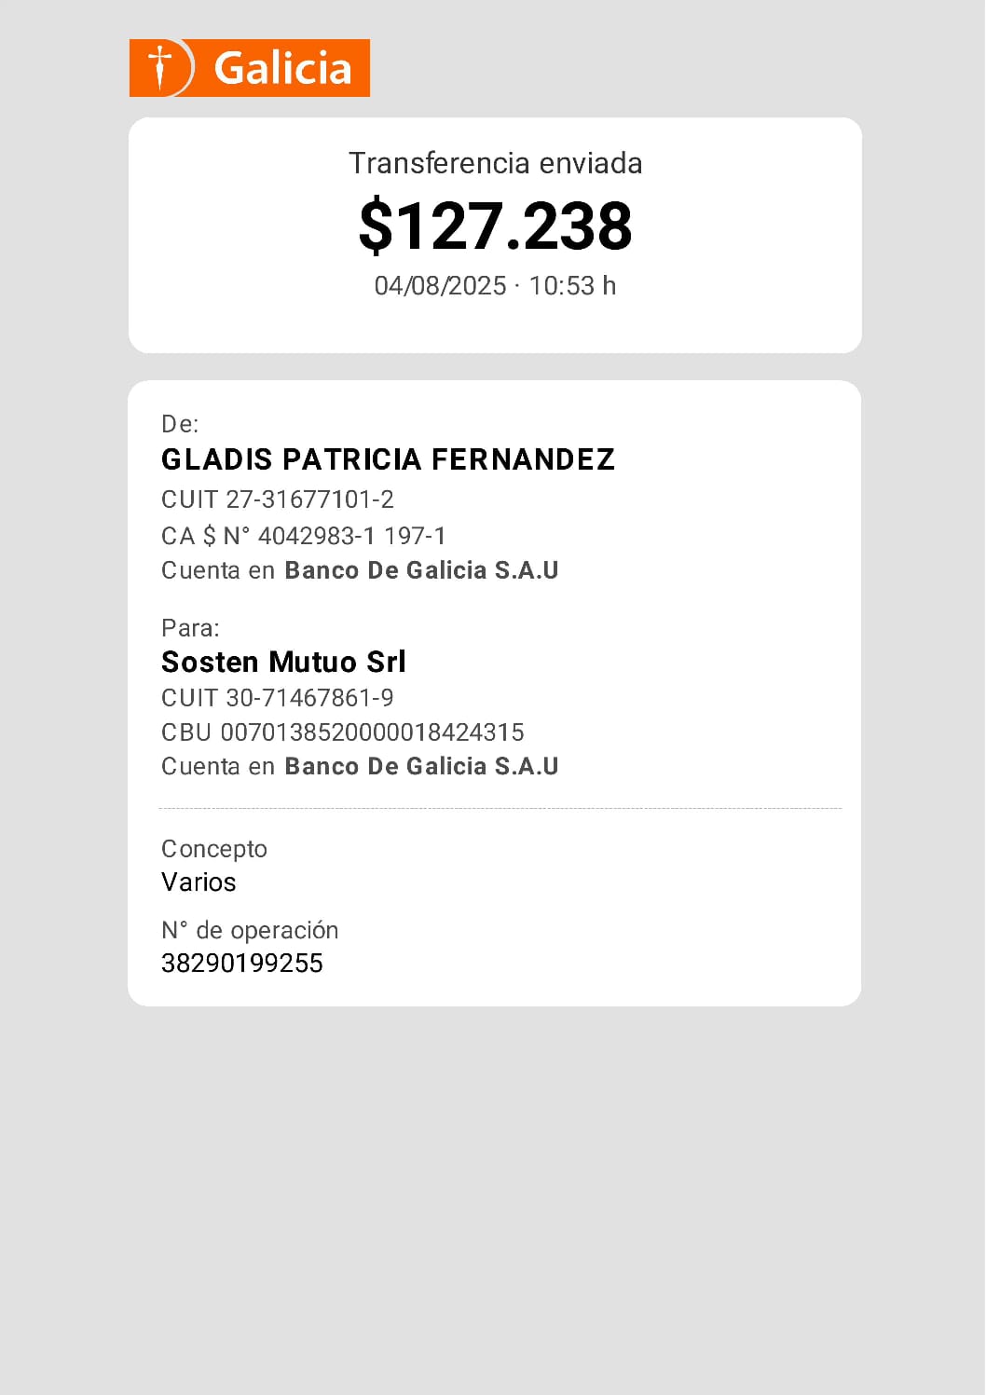The width and height of the screenshot is (986, 1395).
Task: Click the recipient's Banco De Galicia line
Action: coord(360,766)
